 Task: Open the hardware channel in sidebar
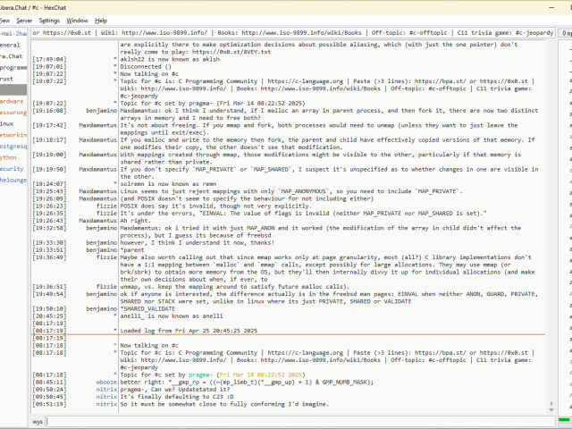click(11, 101)
